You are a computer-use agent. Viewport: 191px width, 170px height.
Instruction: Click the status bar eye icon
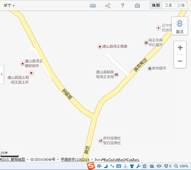[159, 166]
